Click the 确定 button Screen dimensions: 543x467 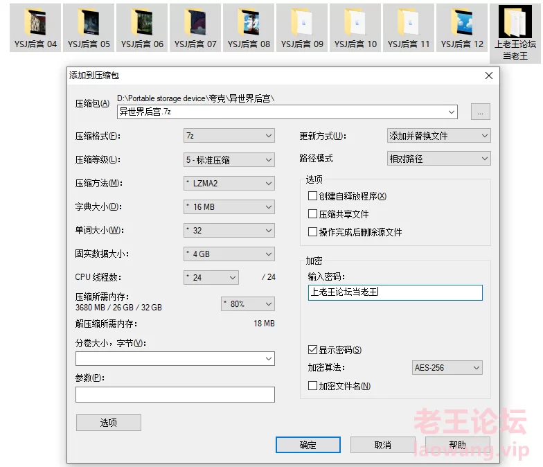click(x=308, y=445)
